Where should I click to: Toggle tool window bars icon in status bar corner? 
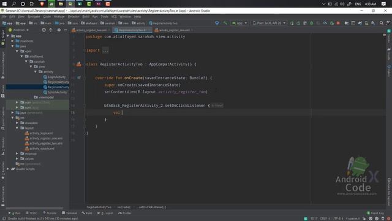tap(4, 219)
